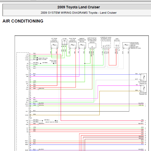Select the J/C E50 junction connector box

point(64,42)
